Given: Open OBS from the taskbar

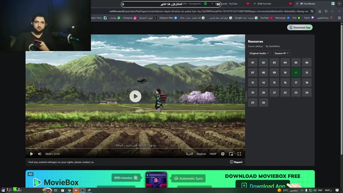Looking at the screenshot, I should pos(83,190).
